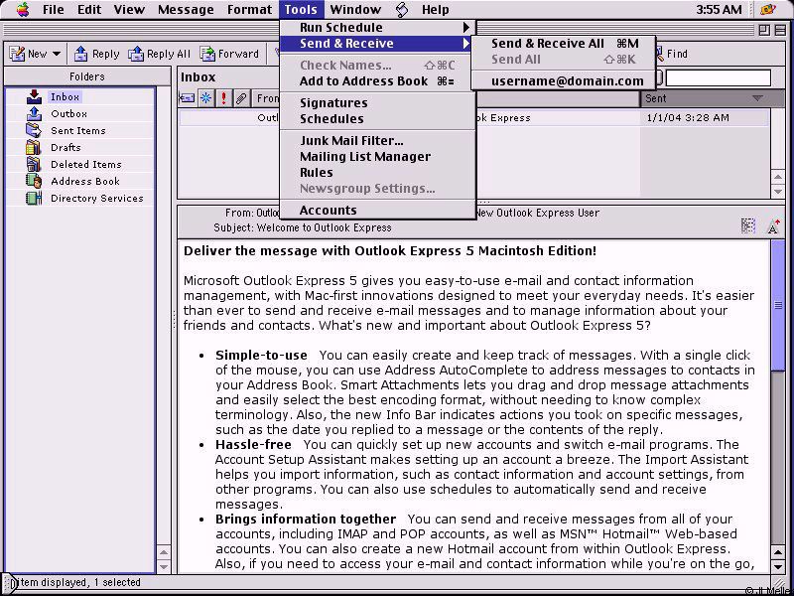Open the Window menu
This screenshot has width=794, height=596.
355,10
